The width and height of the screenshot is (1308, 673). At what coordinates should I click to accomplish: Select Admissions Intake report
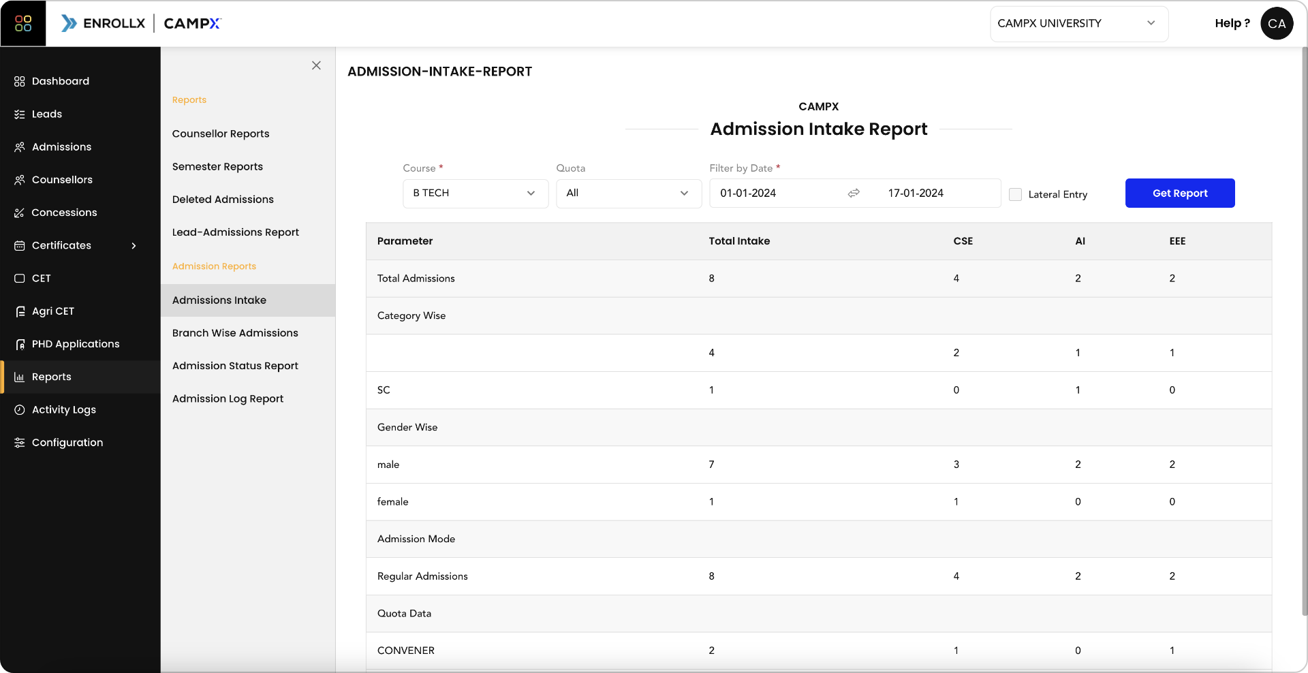(x=248, y=300)
